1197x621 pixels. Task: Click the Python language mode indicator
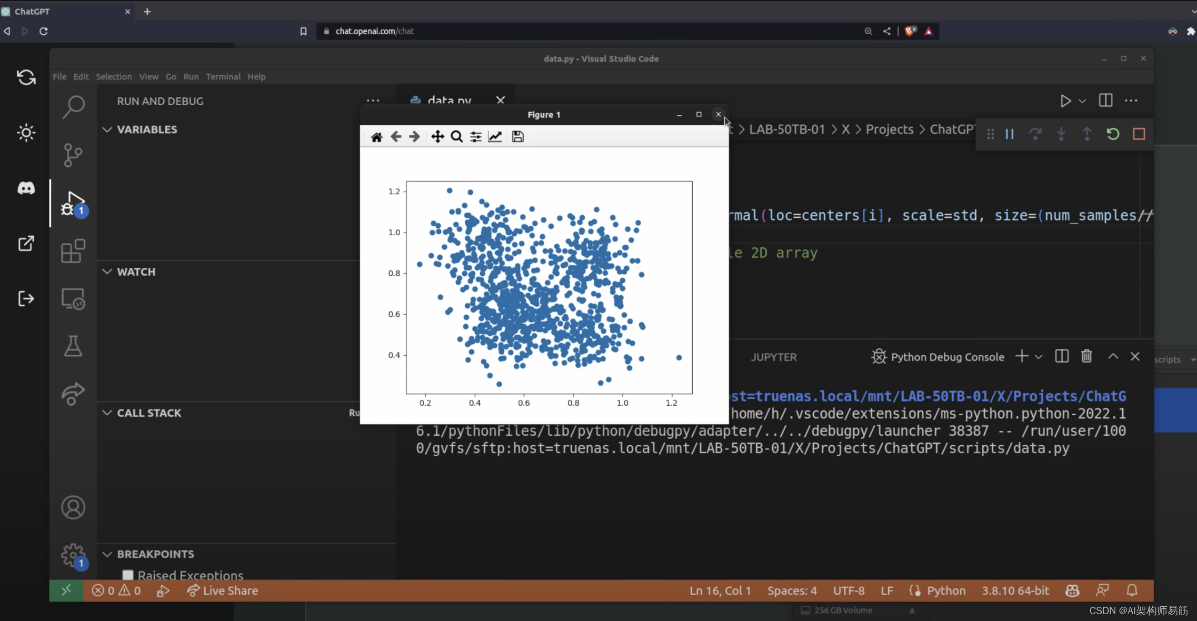945,590
